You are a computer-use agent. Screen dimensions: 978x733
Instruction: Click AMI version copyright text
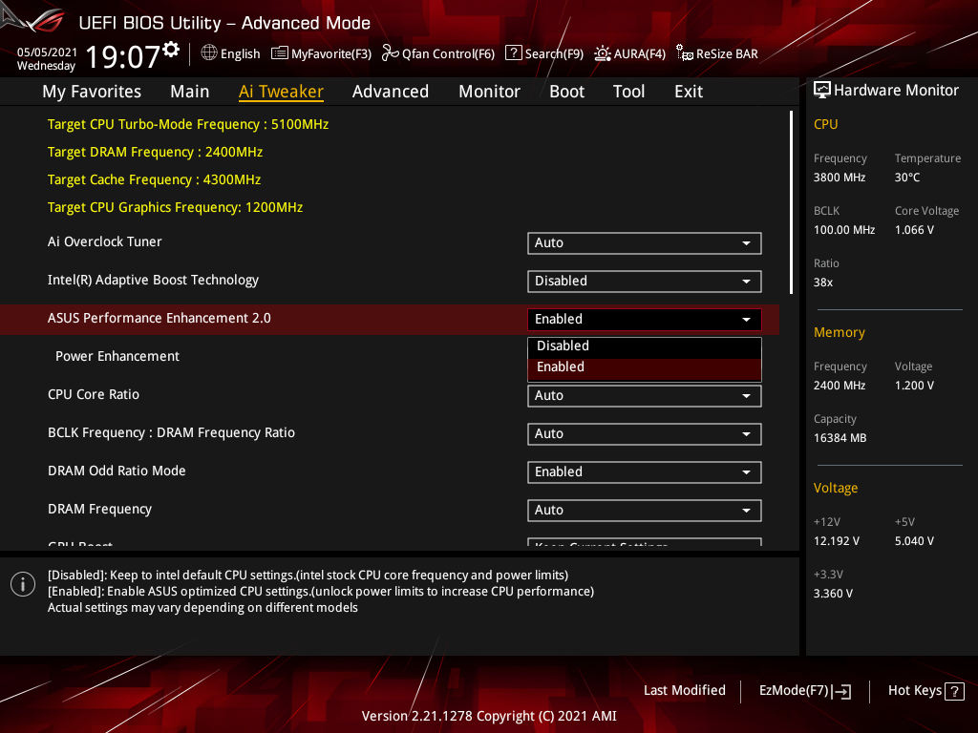pyautogui.click(x=489, y=716)
